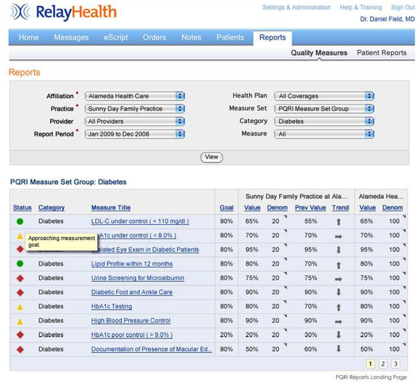Open Lipid Profile within 12 months link
The image size is (420, 387).
coord(132,264)
